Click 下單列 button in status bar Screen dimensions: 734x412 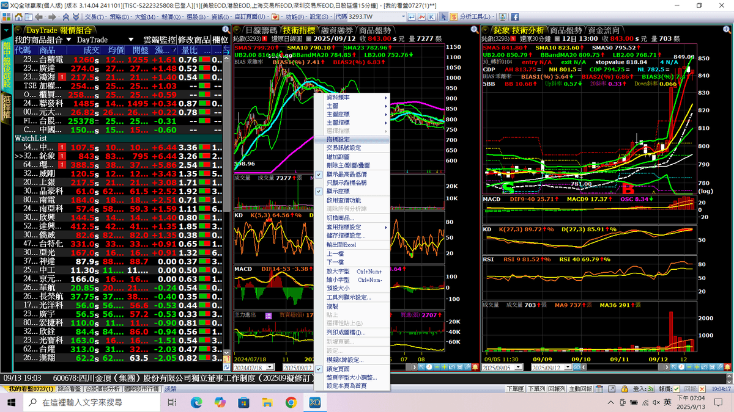pyautogui.click(x=536, y=389)
